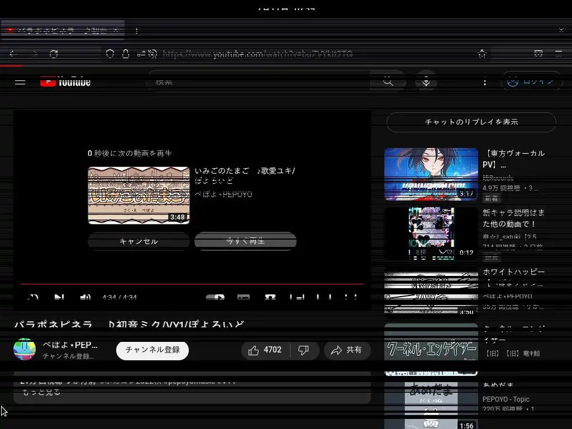
Task: Open あめだま sidebar video thumbnail
Action: coord(431,406)
